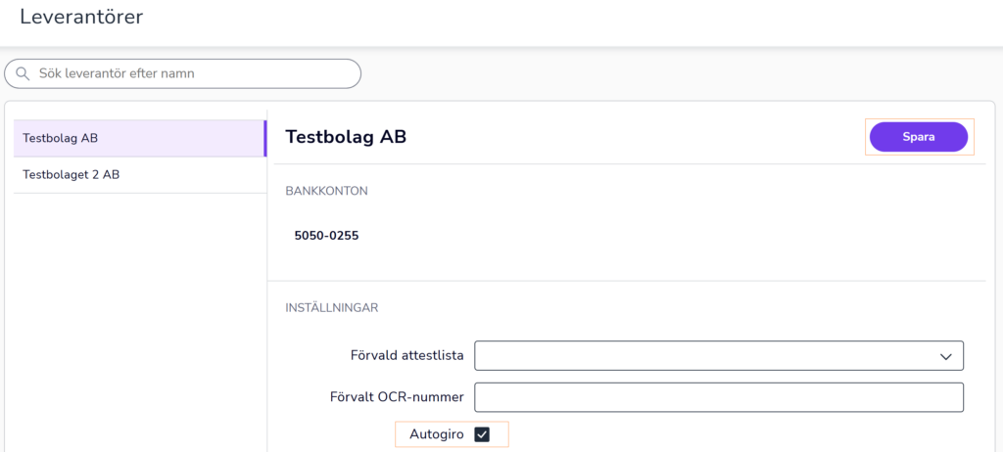The image size is (1003, 452).
Task: Click the empty area below Testbolaget 2 AB
Action: click(x=140, y=320)
